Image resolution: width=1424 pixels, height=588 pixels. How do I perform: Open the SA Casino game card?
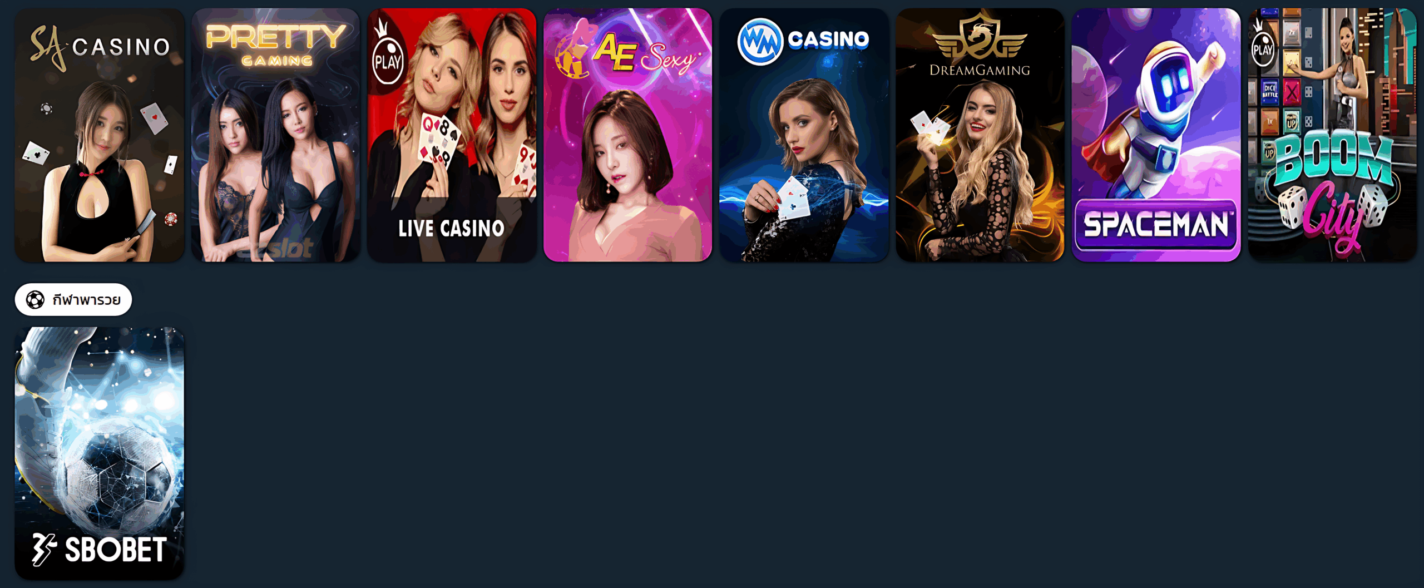(100, 135)
